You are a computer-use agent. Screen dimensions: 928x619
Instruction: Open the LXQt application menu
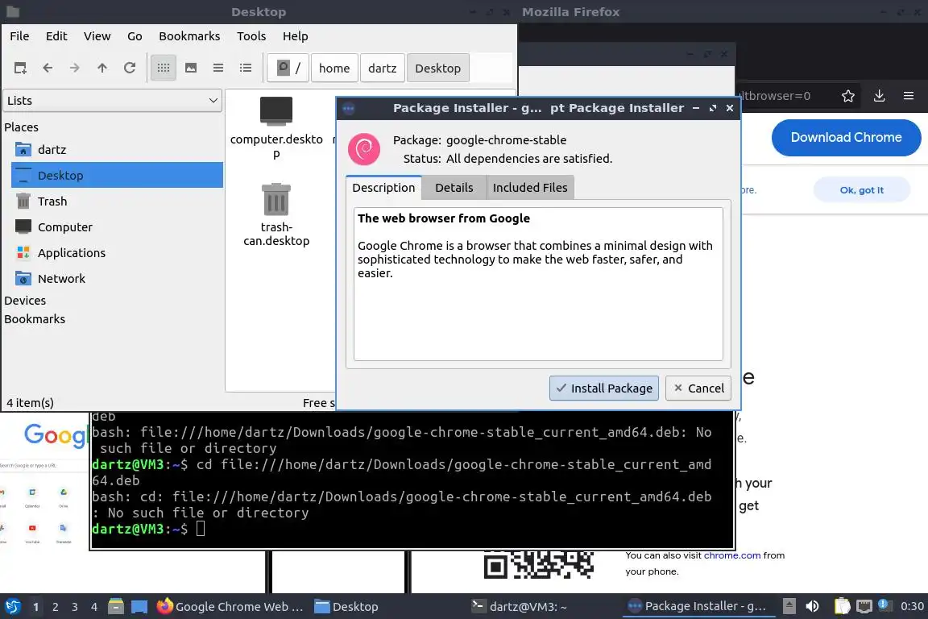(x=12, y=607)
